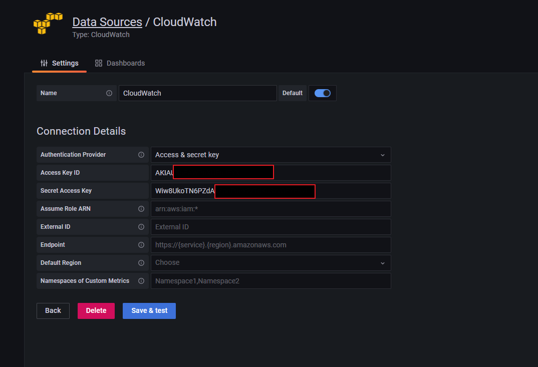
Task: Click the Access Key ID input field
Action: pyautogui.click(x=271, y=173)
